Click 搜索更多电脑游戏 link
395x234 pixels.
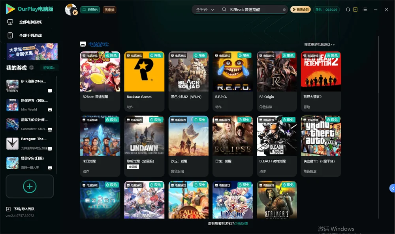pos(319,44)
